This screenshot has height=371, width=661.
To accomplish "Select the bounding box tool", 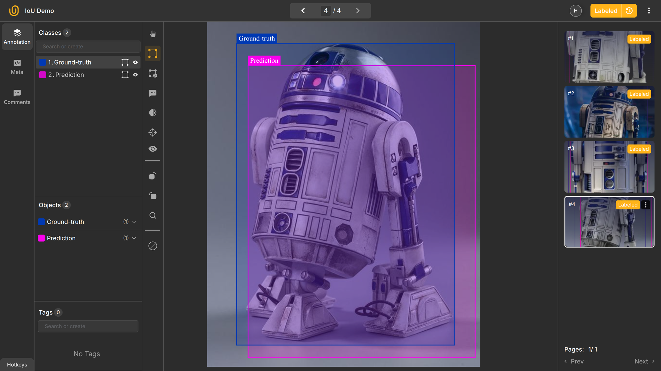I will click(152, 53).
